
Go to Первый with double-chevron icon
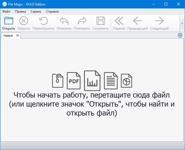[x=119, y=21]
